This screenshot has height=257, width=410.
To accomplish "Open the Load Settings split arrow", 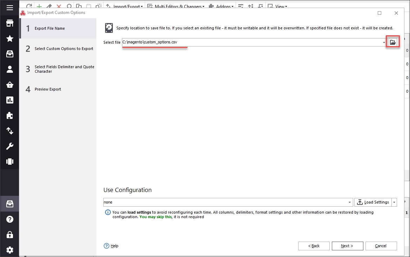I will (394, 202).
